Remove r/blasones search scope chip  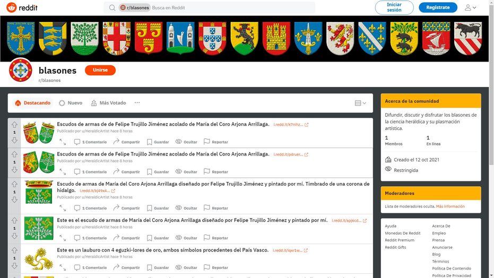[x=135, y=7]
